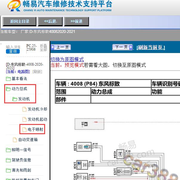This screenshot has height=180, width=180.
Task: Go to previous page with 上一页 button
Action: point(61,47)
